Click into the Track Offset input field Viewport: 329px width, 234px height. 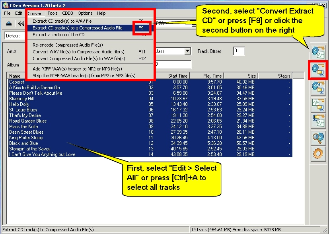point(239,51)
